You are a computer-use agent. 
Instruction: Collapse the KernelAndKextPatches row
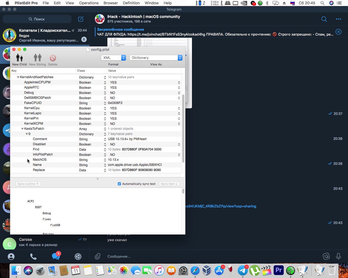pos(18,77)
